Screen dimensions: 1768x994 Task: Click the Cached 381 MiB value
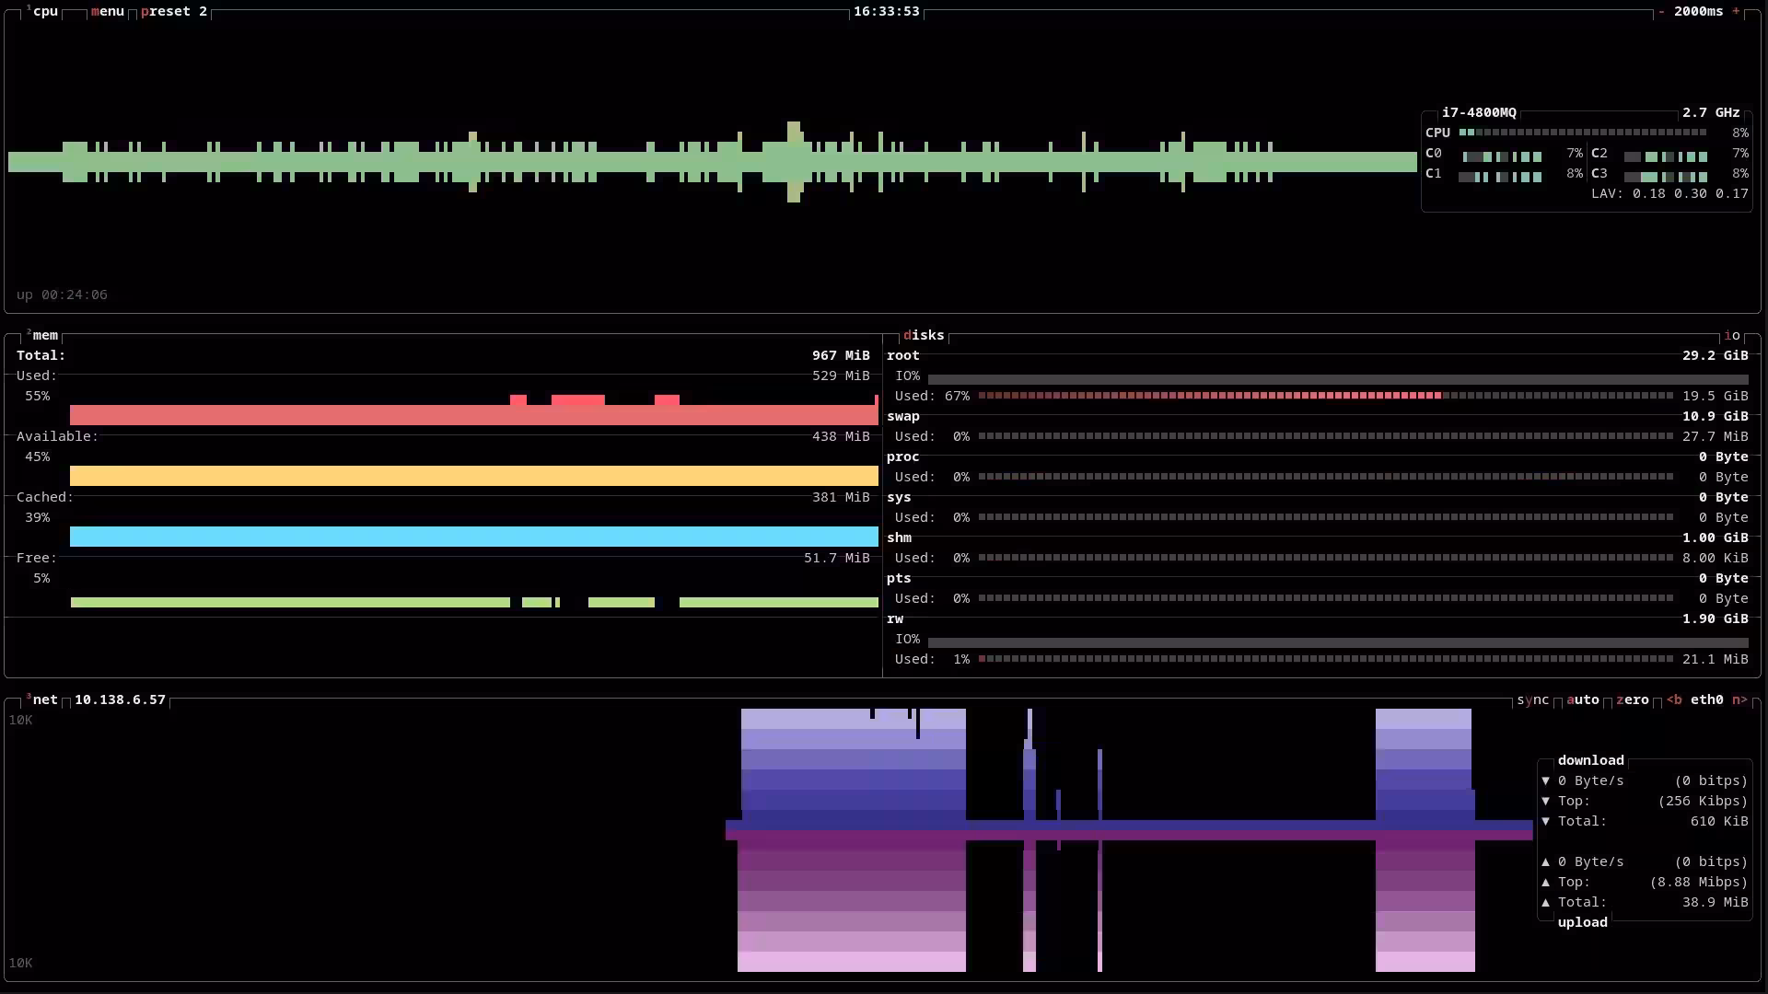coord(841,497)
